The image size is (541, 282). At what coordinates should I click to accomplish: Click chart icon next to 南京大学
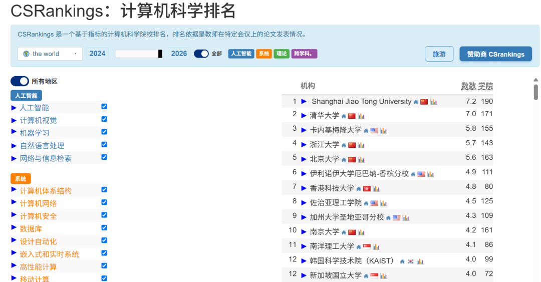(x=361, y=232)
